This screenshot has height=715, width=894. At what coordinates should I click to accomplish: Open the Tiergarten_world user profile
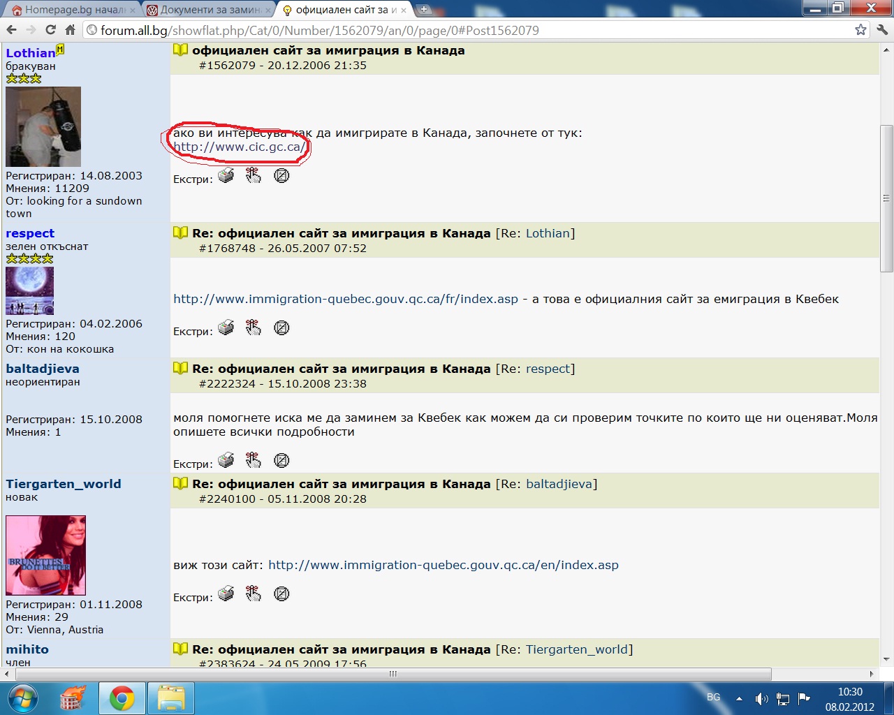64,484
